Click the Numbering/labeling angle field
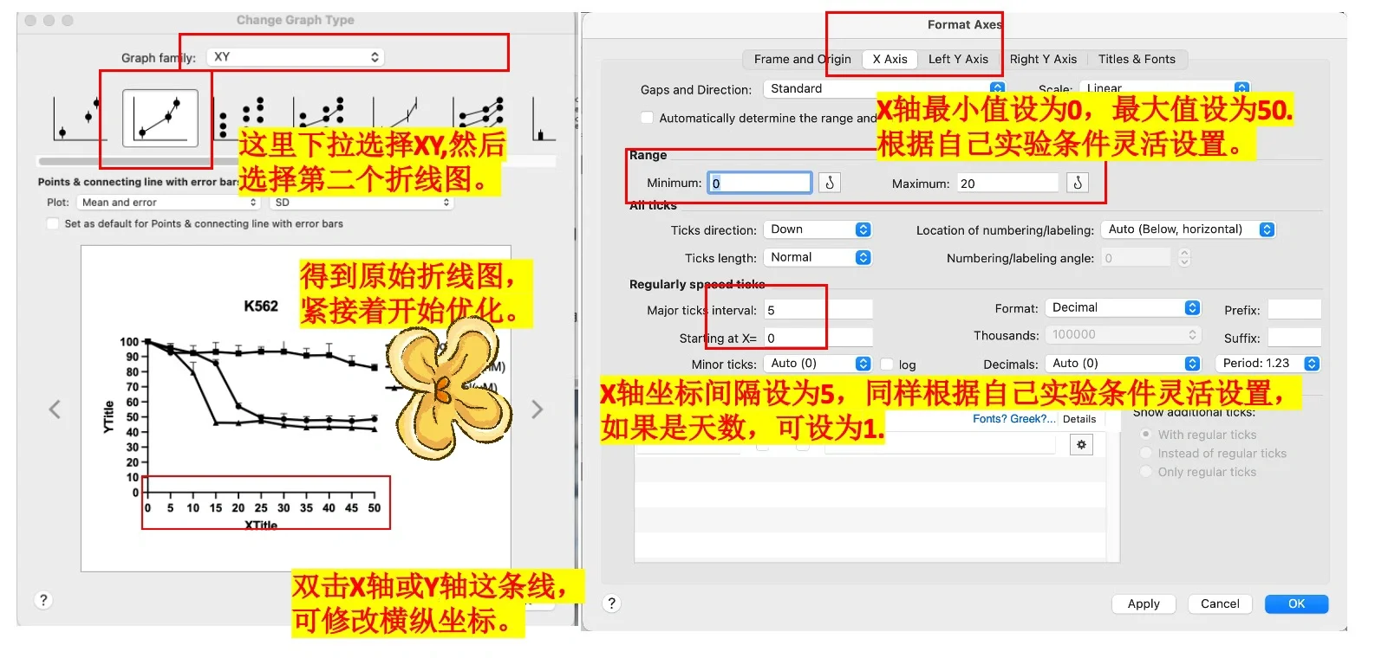Image resolution: width=1375 pixels, height=658 pixels. (1136, 258)
